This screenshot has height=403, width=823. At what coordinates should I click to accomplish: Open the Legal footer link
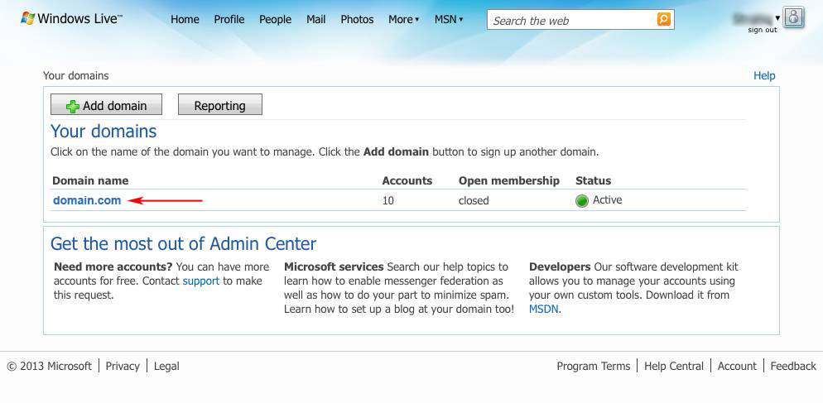[166, 367]
